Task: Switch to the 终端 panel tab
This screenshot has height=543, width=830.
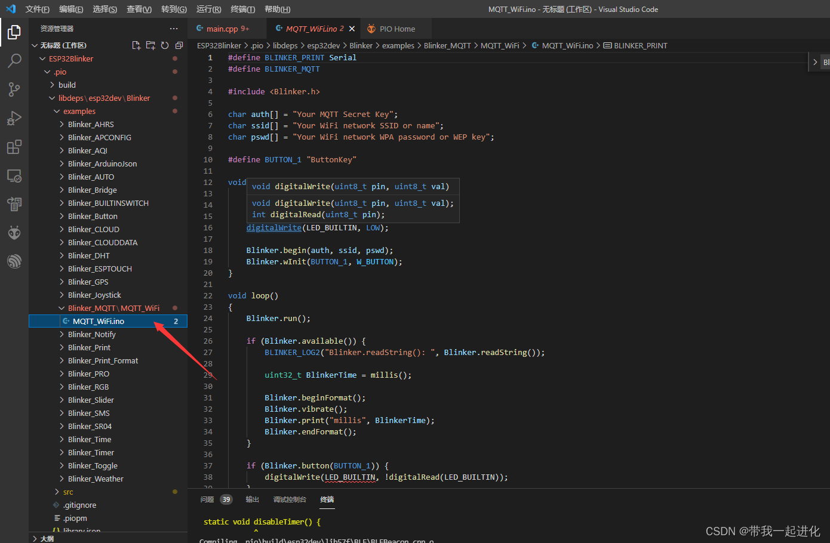Action: point(327,499)
